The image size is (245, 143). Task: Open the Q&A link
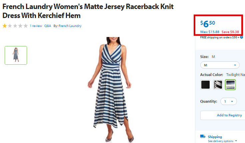(x=48, y=26)
